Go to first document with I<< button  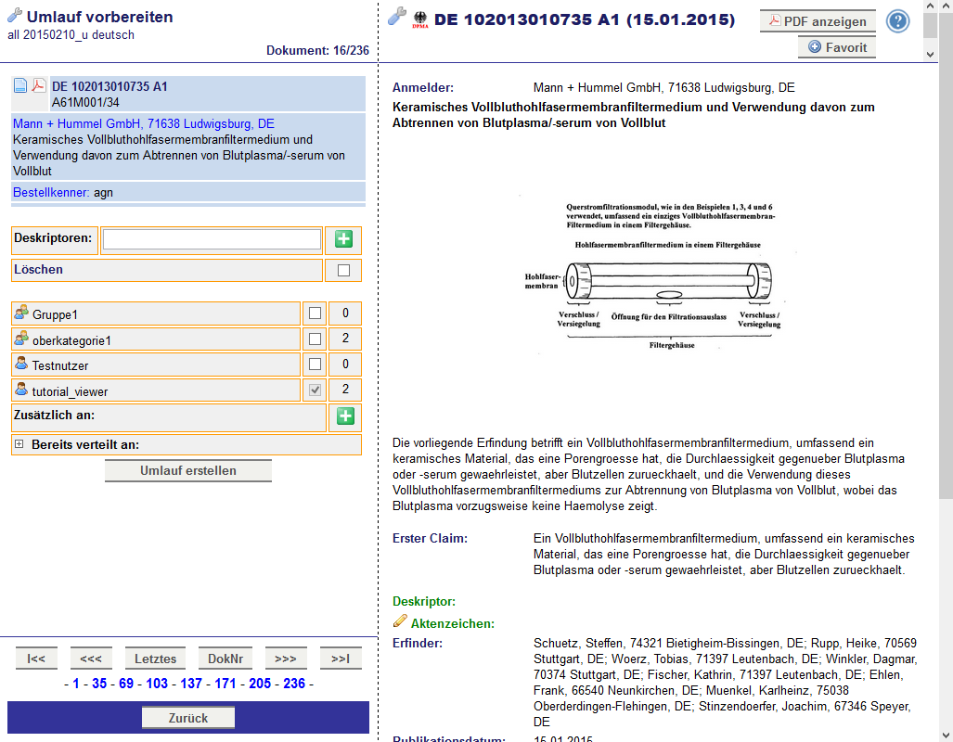click(x=36, y=659)
